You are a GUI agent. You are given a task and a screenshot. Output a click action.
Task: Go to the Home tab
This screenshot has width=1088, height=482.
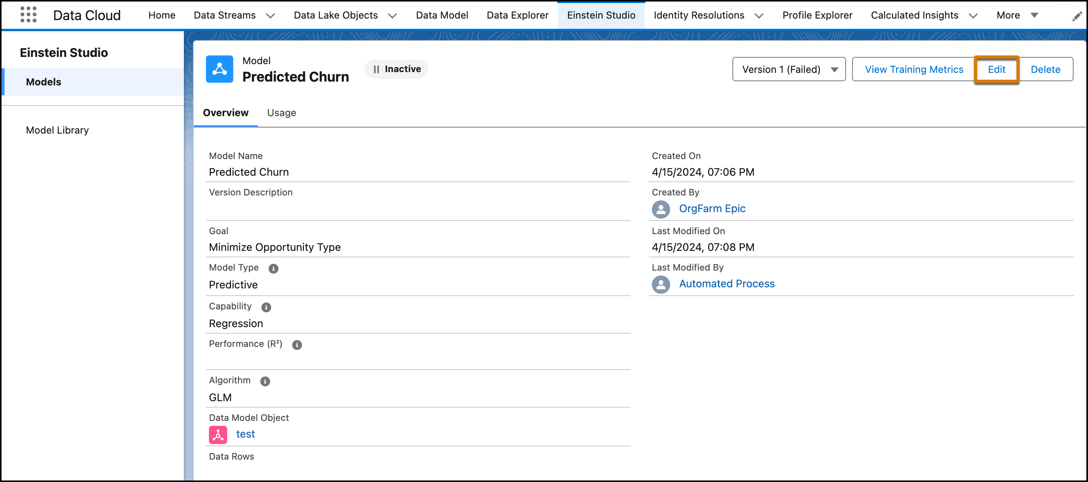(162, 15)
